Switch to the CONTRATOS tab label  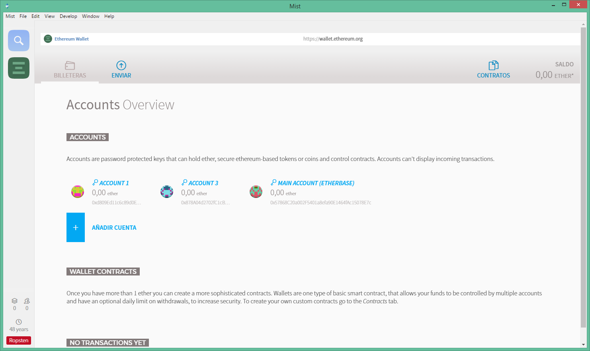(x=494, y=76)
